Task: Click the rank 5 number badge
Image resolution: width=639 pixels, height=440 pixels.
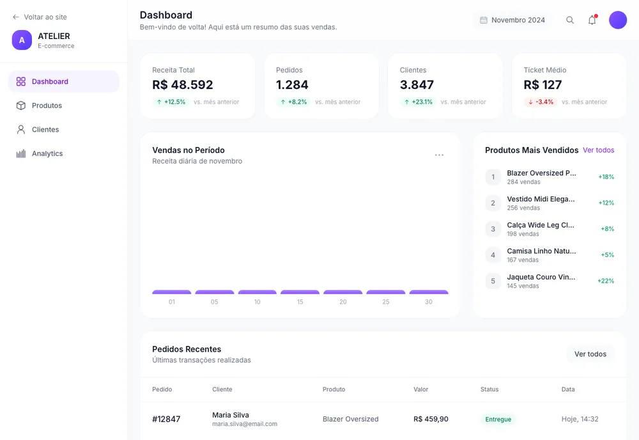Action: pos(493,281)
